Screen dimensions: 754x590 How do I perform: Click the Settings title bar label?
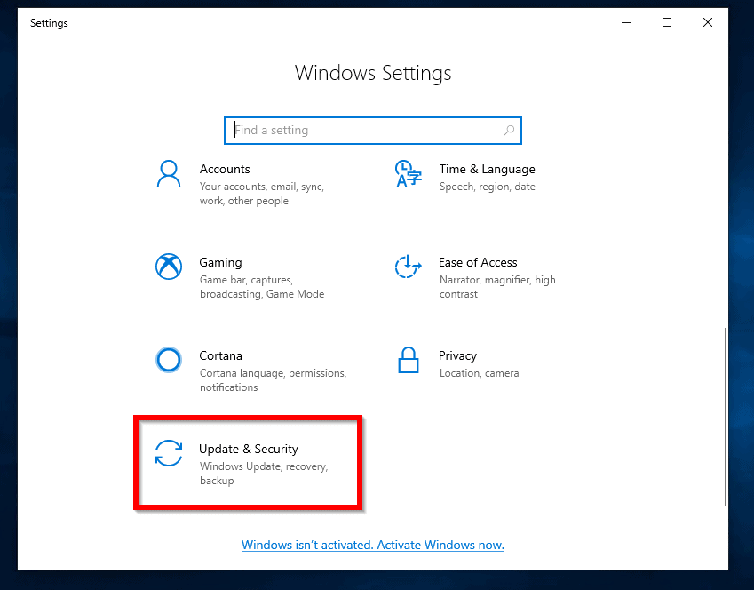(49, 22)
